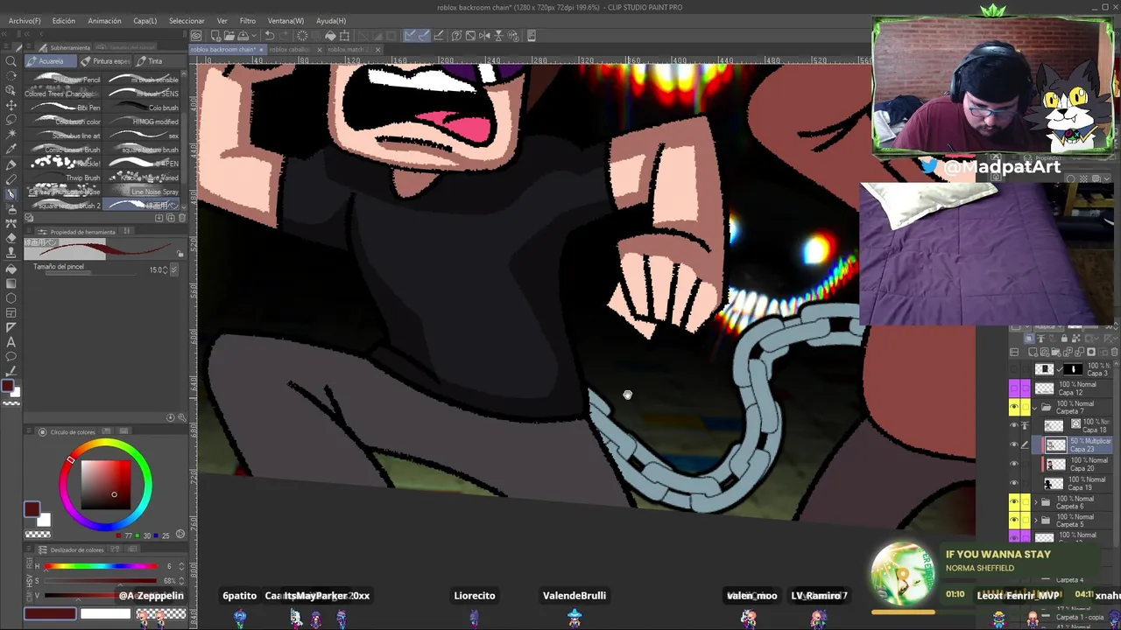Screen dimensions: 1121x630
Task: Click the Clear/loading circle icon in command bar
Action: coord(302,35)
